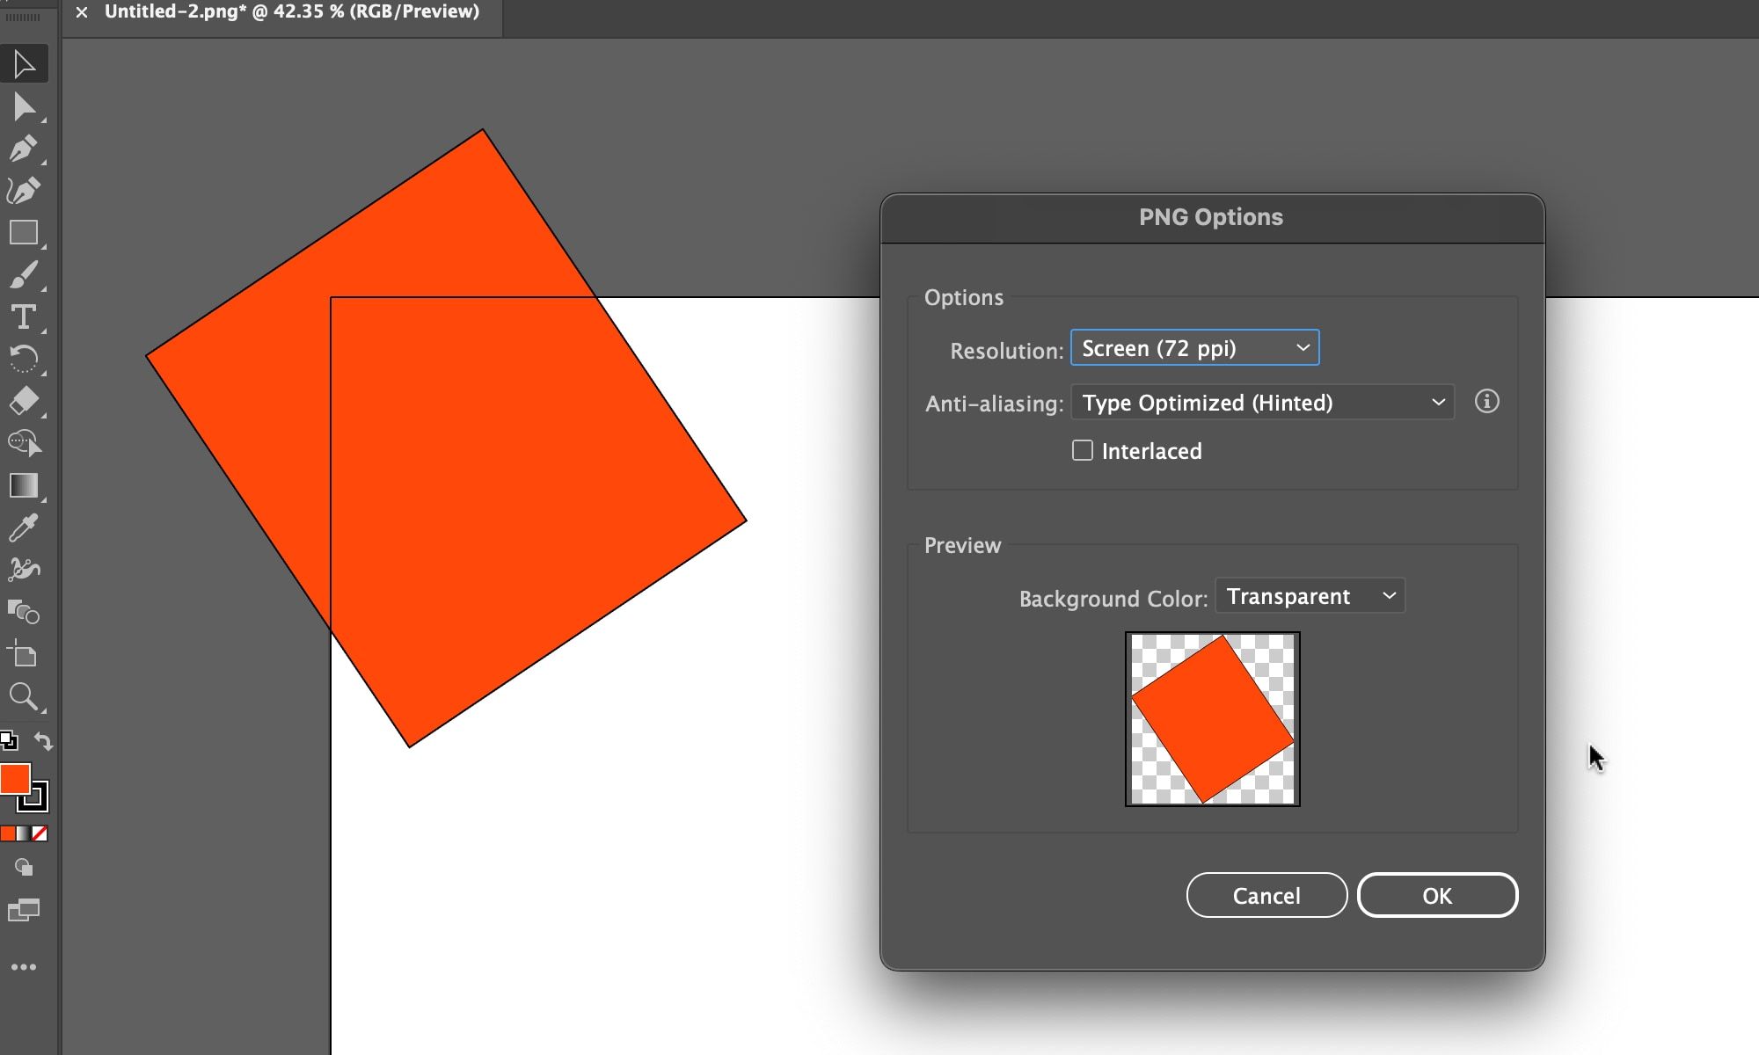Open the Background Color dropdown
1759x1055 pixels.
click(x=1310, y=595)
